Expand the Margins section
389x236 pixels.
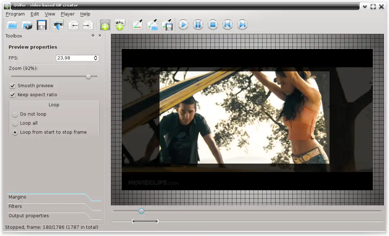point(18,197)
